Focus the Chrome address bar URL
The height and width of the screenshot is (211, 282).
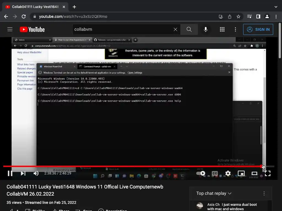tap(73, 16)
